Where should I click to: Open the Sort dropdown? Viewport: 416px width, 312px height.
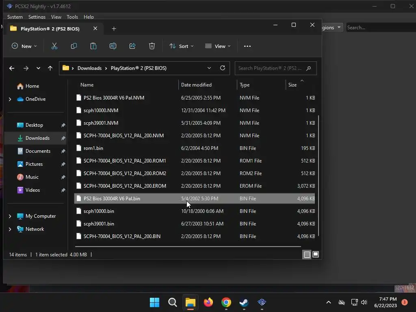coord(182,46)
